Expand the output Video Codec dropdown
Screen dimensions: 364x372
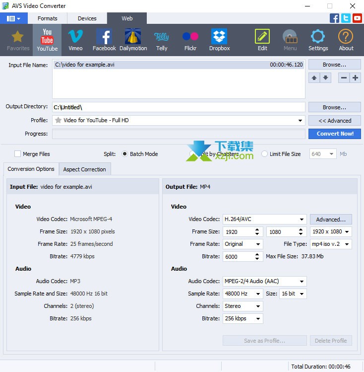tap(302, 220)
